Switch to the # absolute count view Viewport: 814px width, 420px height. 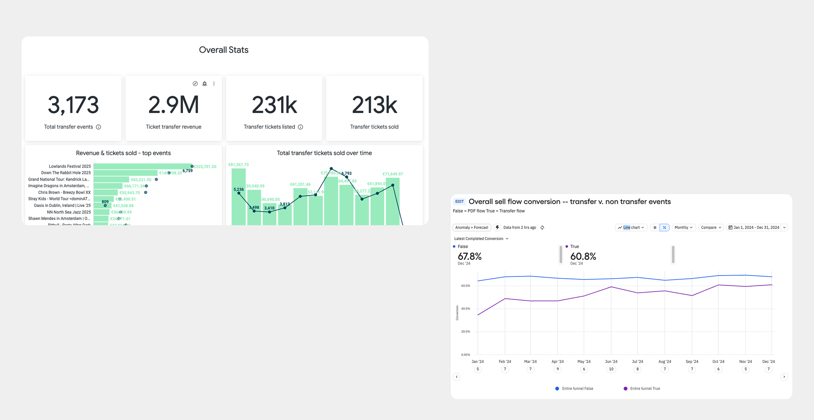coord(655,228)
